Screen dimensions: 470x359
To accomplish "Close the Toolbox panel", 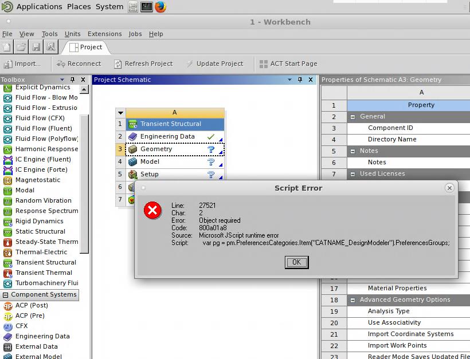I will 83,80.
